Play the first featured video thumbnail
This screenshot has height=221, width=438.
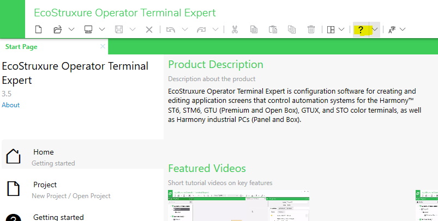(238, 205)
